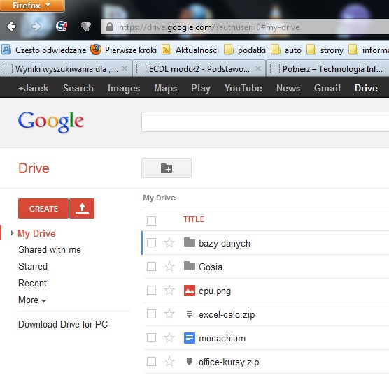Open Play in the Google bar
The image size is (389, 375).
pyautogui.click(x=201, y=88)
